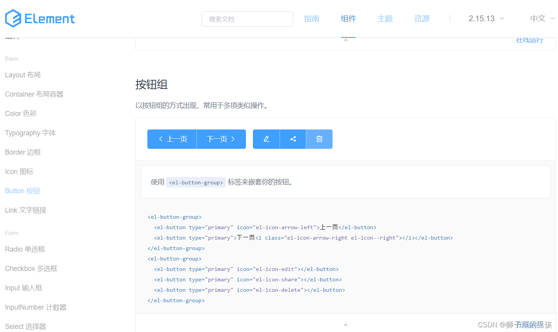The height and width of the screenshot is (332, 558).
Task: Click the el-icon-share code line
Action: tap(248, 279)
